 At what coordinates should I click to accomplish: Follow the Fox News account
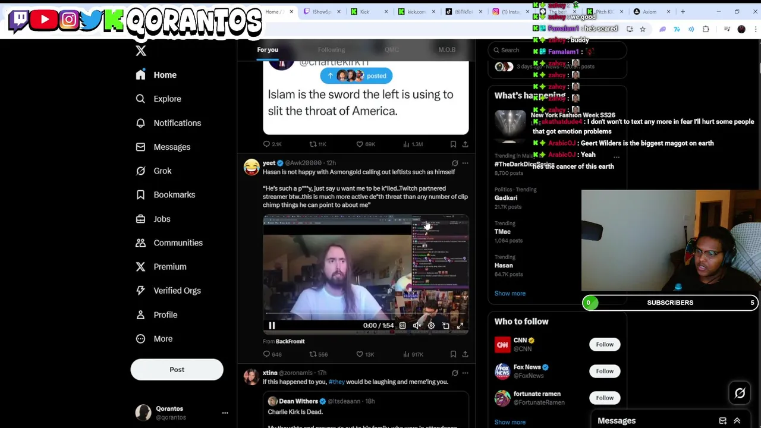tap(605, 372)
